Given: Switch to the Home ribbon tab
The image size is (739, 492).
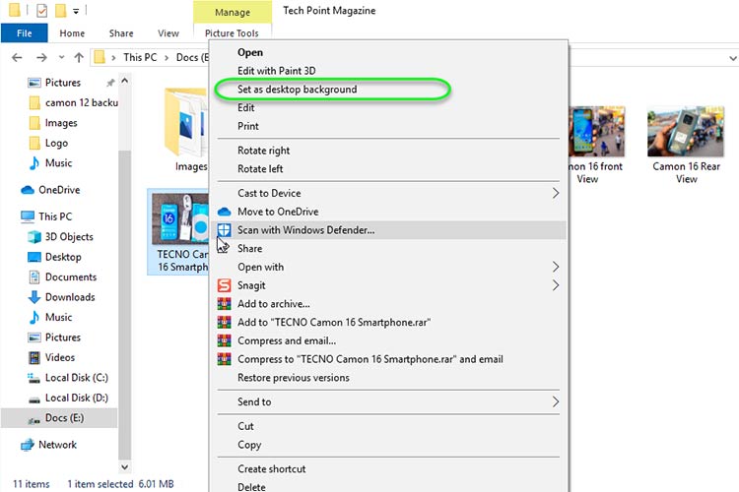Looking at the screenshot, I should [72, 33].
